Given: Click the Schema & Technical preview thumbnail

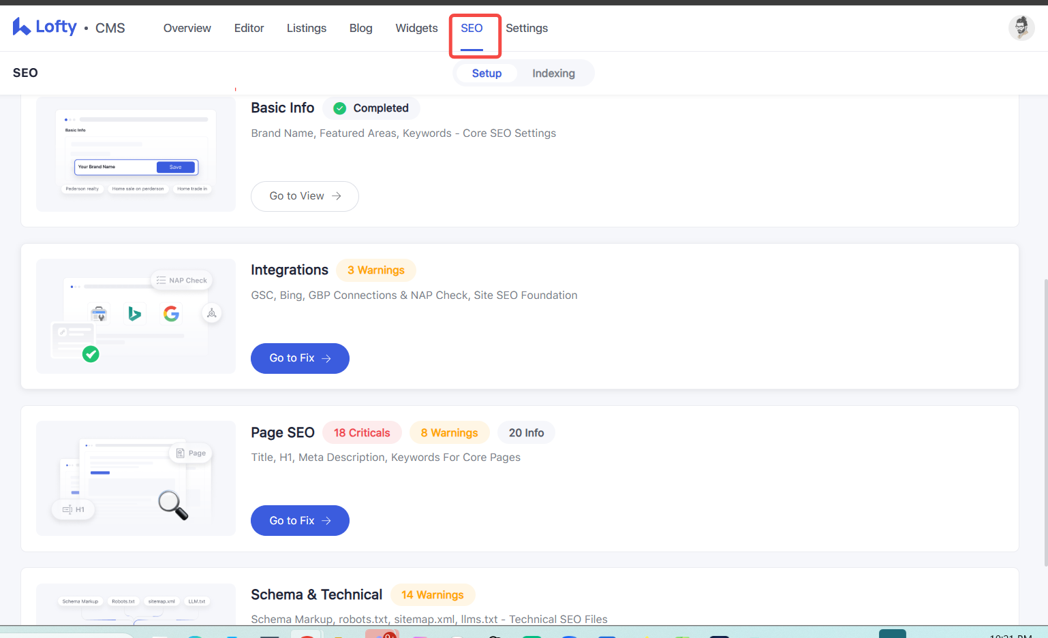Looking at the screenshot, I should 136,603.
